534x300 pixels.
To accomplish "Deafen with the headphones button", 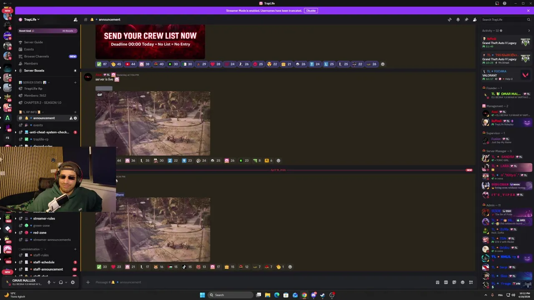I will coord(61,282).
